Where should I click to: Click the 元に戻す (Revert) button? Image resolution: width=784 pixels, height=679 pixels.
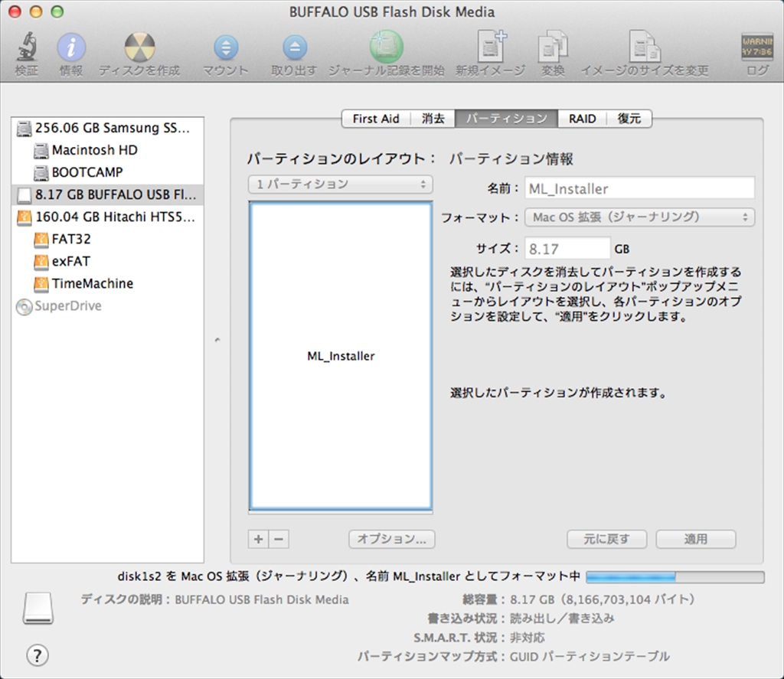[x=606, y=539]
